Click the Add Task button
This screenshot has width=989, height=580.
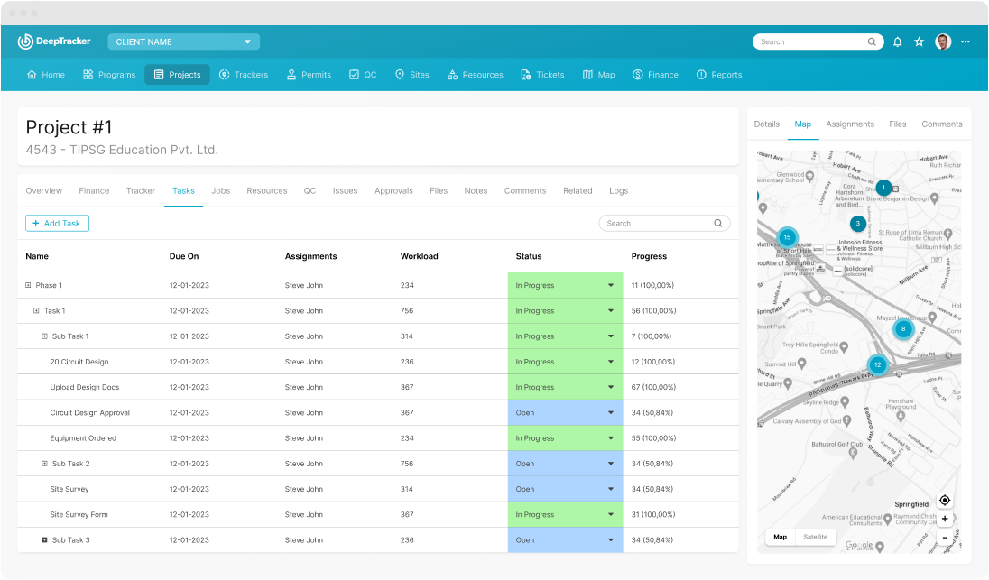pyautogui.click(x=57, y=223)
